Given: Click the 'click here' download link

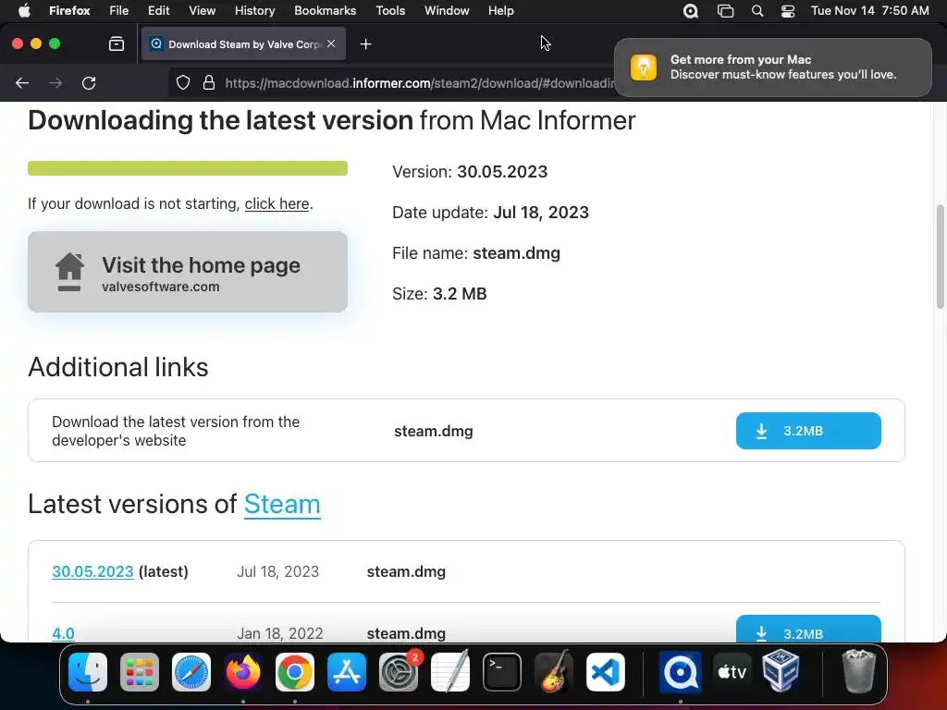Looking at the screenshot, I should point(277,204).
